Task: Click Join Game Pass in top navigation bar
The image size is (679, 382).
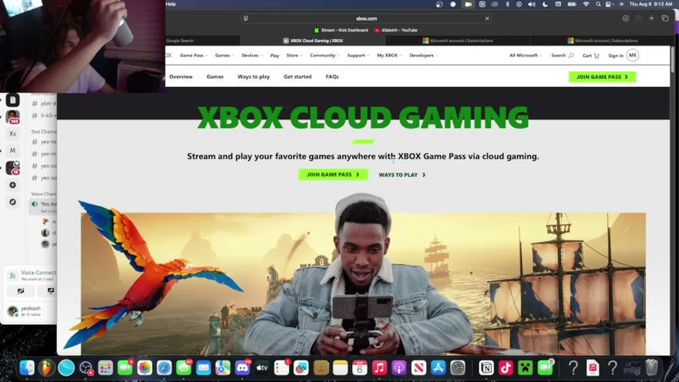Action: [602, 77]
